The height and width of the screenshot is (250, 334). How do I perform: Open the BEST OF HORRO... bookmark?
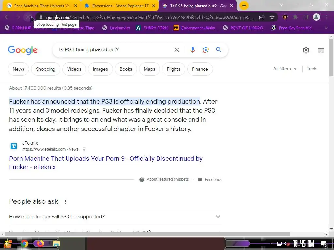pyautogui.click(x=244, y=28)
